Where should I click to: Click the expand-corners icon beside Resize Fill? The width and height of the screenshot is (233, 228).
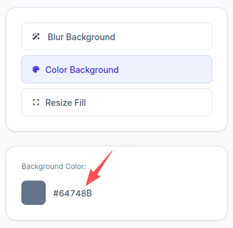coord(36,102)
